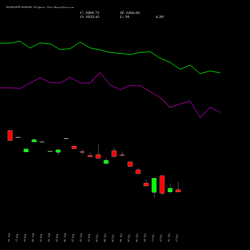
Task: Click the 11 Sep date label
Action: (153, 237)
